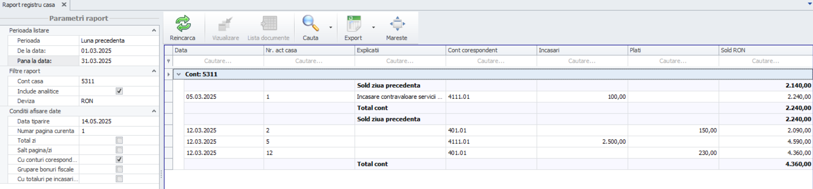Click the Vizualizare toolbar icon

(225, 24)
